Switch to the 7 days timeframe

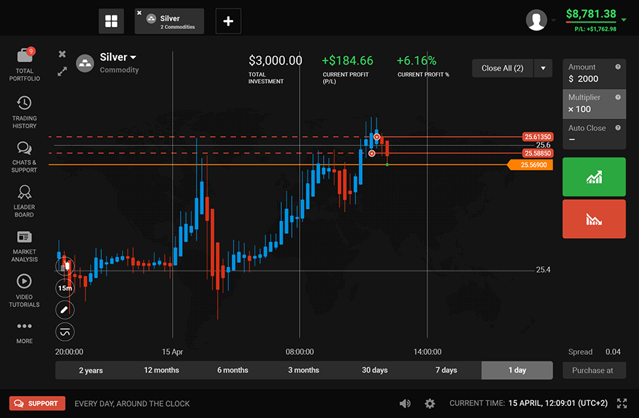(x=446, y=371)
